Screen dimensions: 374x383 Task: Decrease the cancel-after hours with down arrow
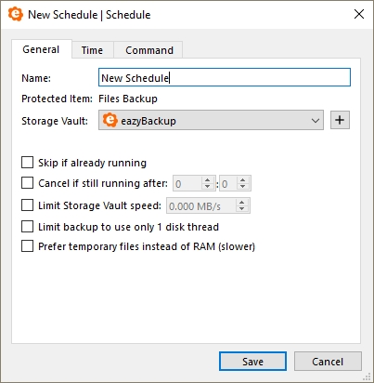tap(207, 186)
